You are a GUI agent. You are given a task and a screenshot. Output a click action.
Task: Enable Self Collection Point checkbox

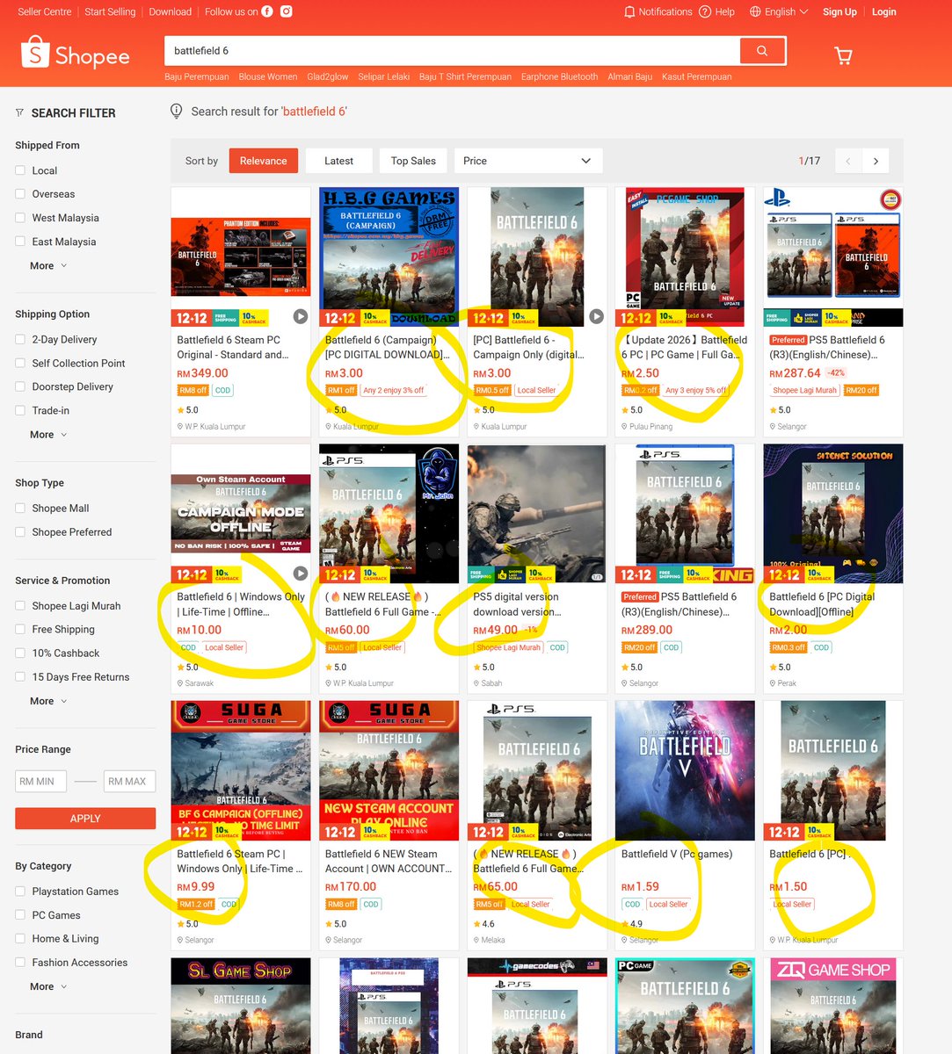point(20,363)
